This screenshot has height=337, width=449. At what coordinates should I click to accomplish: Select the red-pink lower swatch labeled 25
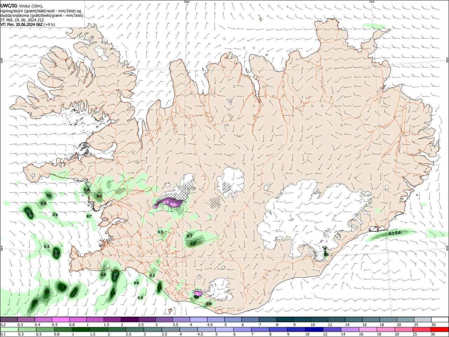(x=422, y=329)
